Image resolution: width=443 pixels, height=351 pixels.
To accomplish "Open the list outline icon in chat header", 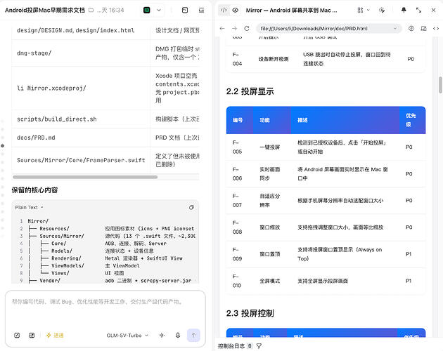I will (x=201, y=10).
